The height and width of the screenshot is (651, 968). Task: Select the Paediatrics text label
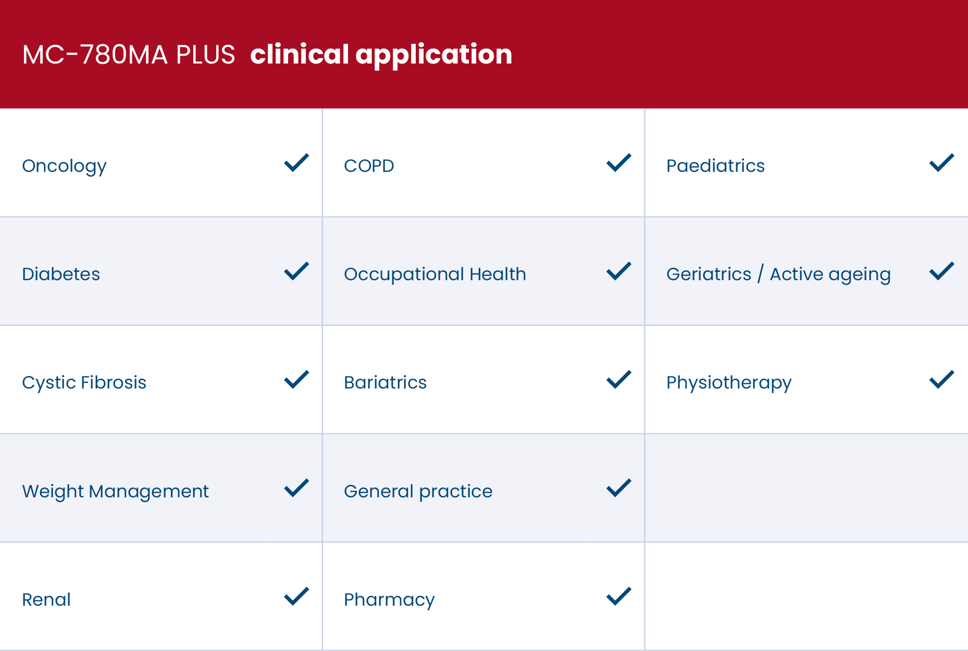pyautogui.click(x=715, y=166)
